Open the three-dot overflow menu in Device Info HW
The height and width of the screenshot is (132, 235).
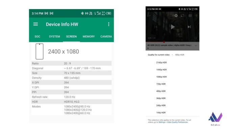[x=109, y=24]
